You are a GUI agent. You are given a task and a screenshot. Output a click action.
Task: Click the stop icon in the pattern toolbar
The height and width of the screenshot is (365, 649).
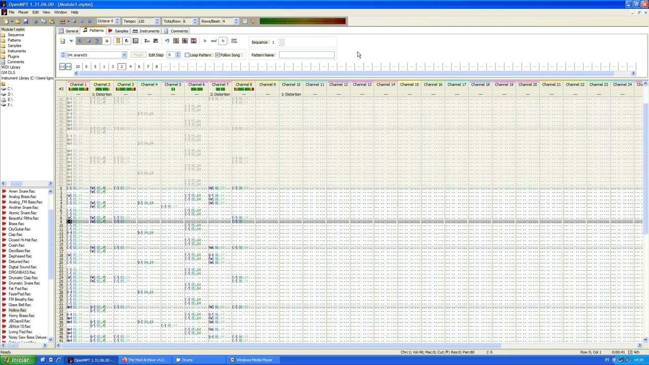coord(89,41)
